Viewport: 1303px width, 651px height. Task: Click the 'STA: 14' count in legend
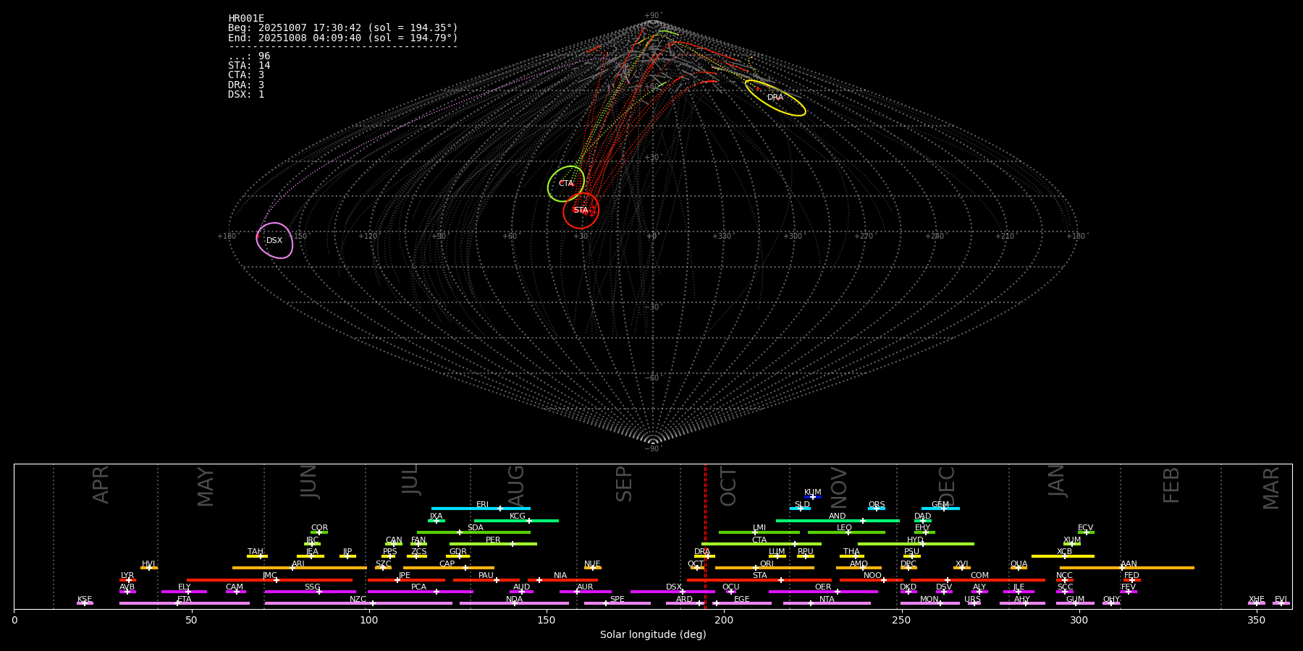[249, 66]
